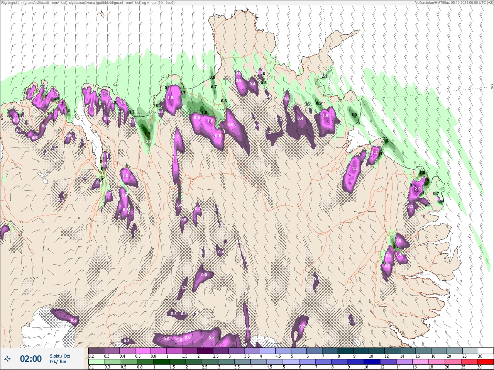Select the '5.okt./ Oct' date label
This screenshot has width=494, height=370.
60,356
